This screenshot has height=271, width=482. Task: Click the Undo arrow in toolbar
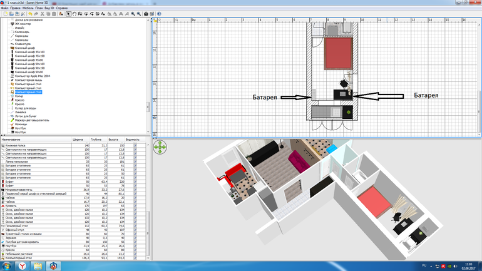tap(30, 13)
